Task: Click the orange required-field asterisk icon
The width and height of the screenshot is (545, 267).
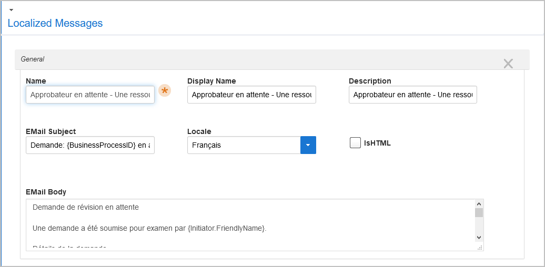Action: pyautogui.click(x=165, y=91)
